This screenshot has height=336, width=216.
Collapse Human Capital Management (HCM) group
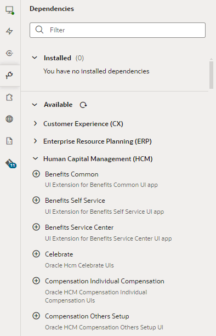35,158
